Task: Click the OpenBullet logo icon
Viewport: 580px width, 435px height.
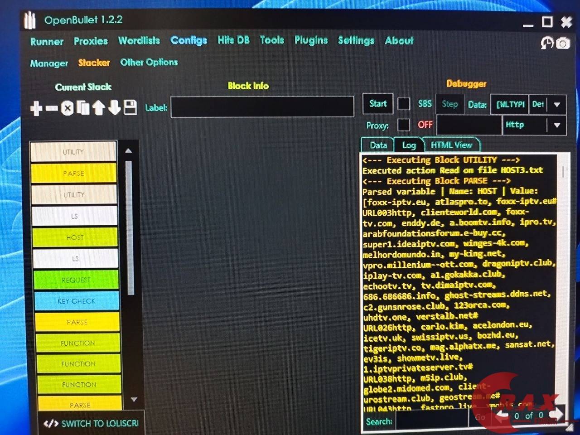Action: [x=30, y=21]
